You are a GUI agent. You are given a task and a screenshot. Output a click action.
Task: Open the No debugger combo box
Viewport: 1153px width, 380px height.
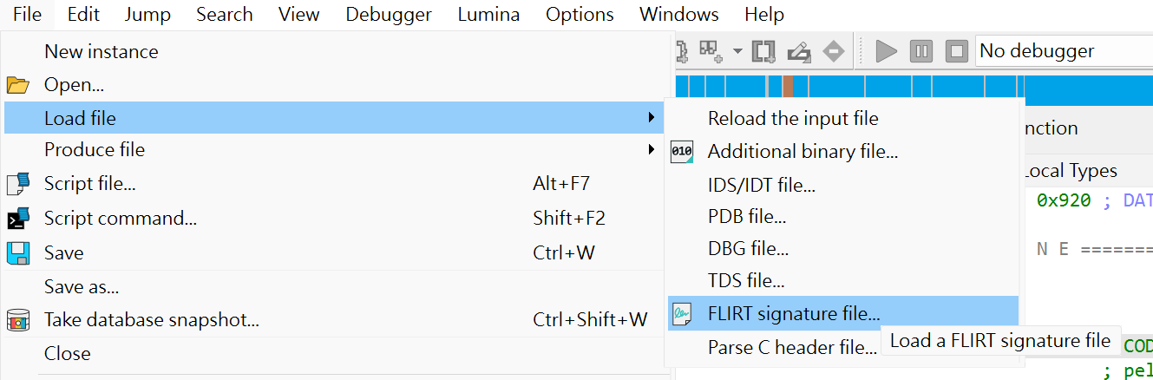1063,51
